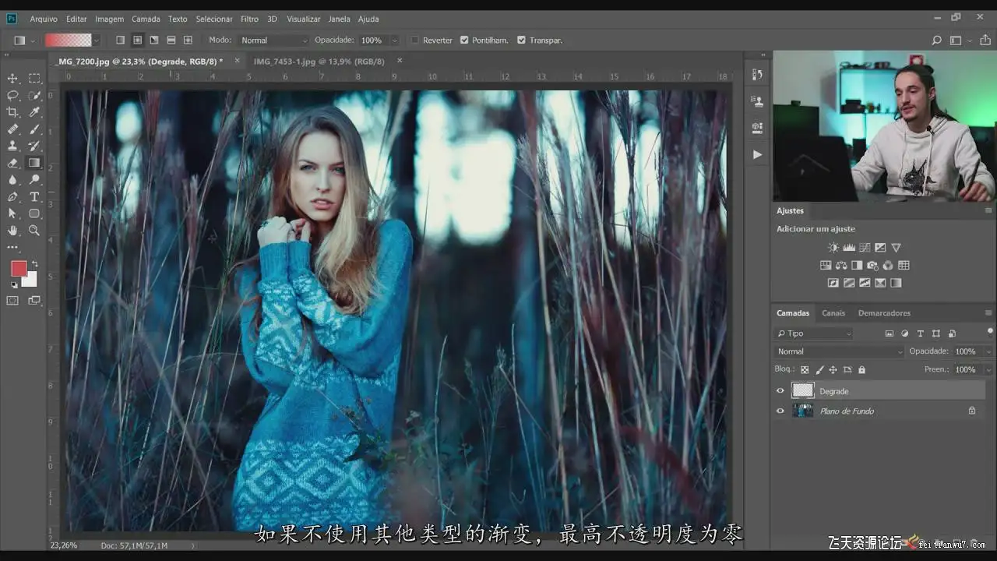Select the Lasso tool
997x561 pixels.
click(12, 96)
